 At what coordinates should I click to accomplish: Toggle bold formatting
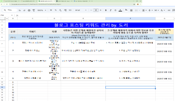point(106,10)
